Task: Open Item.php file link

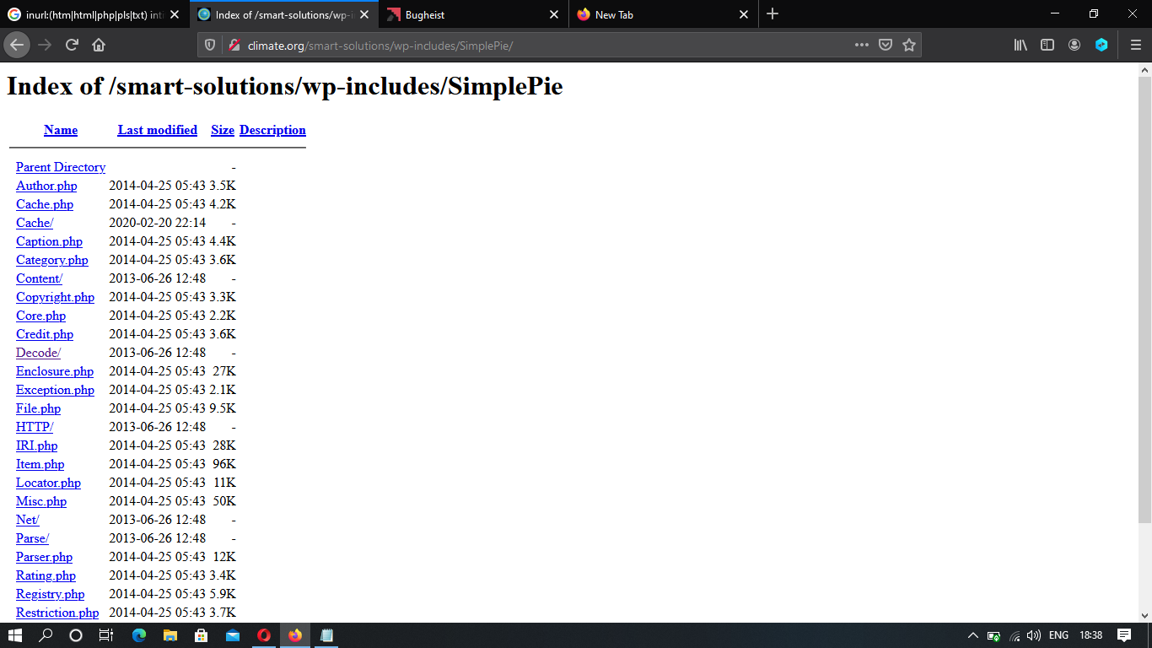Action: pos(40,464)
